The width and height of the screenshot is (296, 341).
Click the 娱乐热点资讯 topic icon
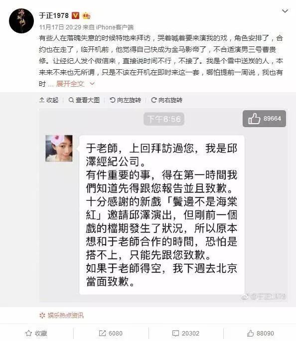pyautogui.click(x=42, y=316)
